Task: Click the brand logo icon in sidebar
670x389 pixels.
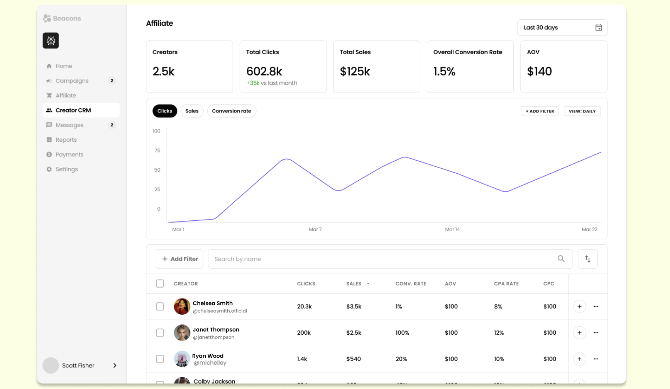Action: click(51, 41)
